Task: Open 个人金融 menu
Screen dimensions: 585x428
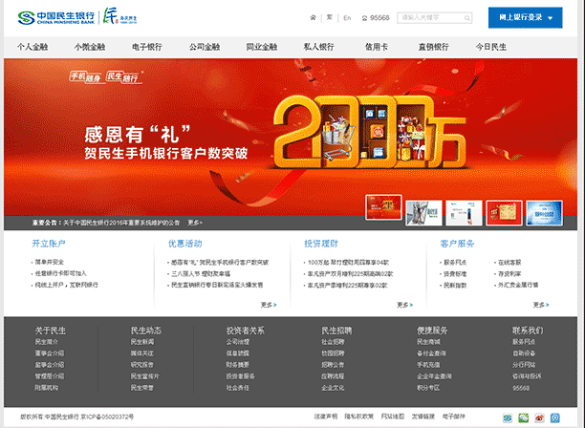Action: point(32,47)
